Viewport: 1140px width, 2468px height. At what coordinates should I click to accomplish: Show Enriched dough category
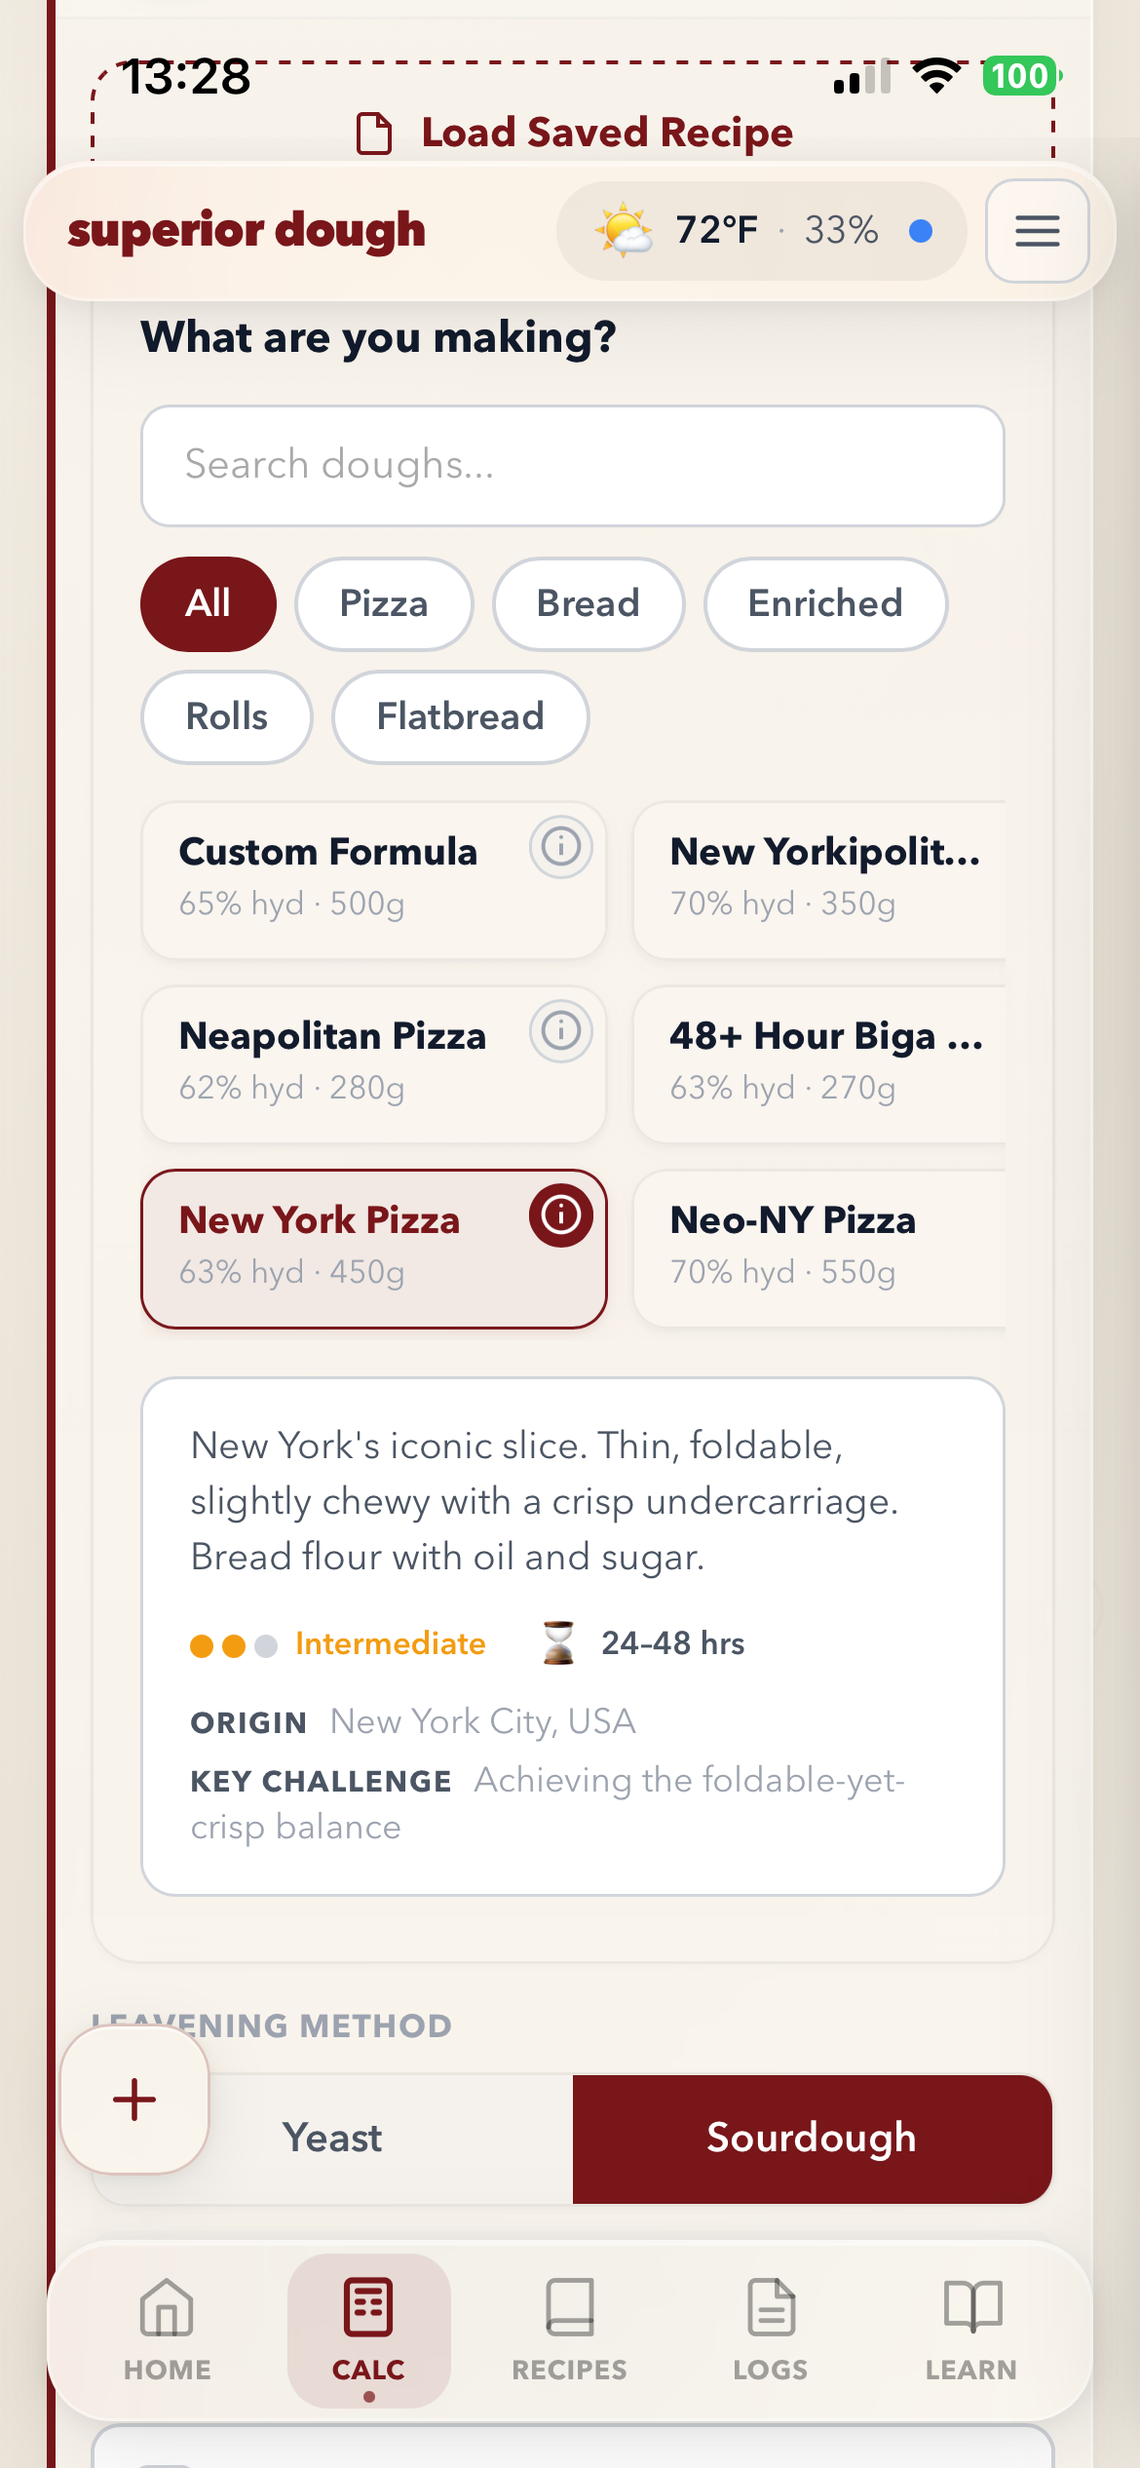click(825, 604)
